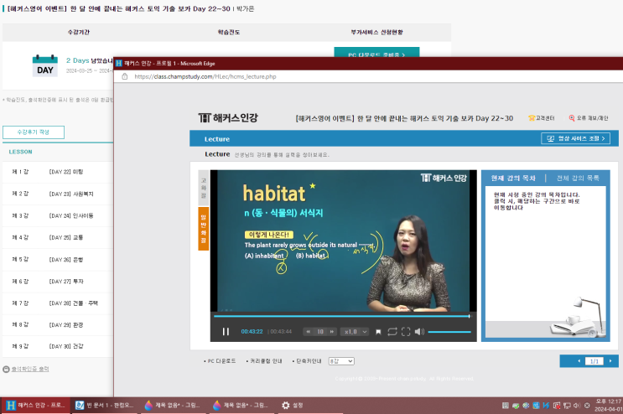This screenshot has width=623, height=414.
Task: Click the DAY calendar icon
Action: [45, 65]
